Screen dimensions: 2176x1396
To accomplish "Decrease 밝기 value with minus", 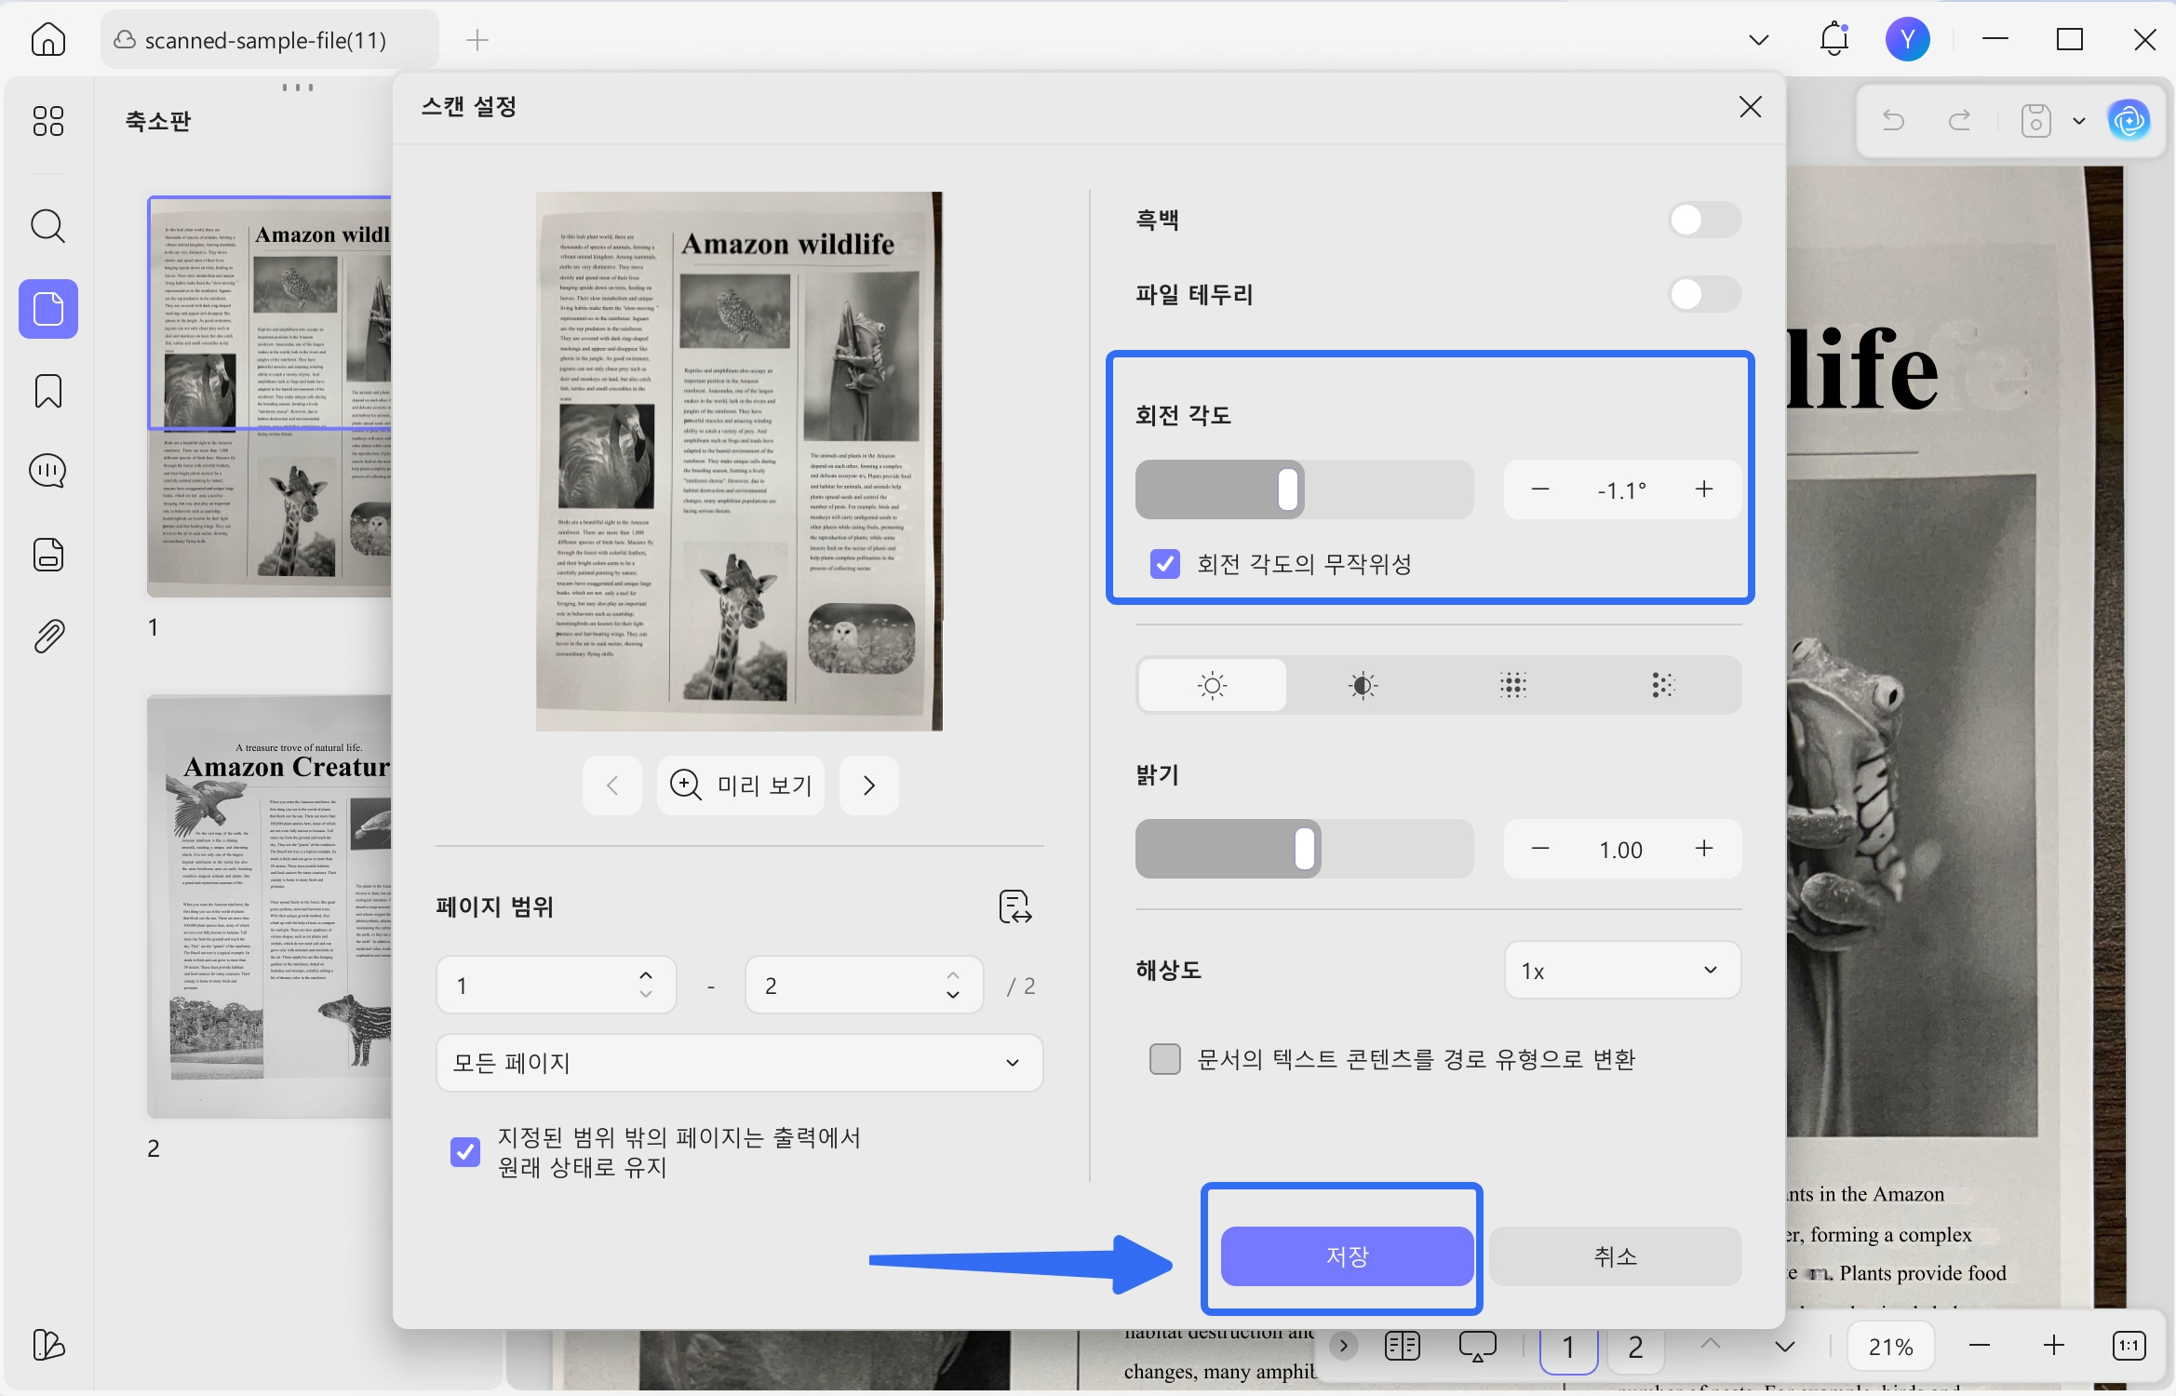I will point(1540,849).
